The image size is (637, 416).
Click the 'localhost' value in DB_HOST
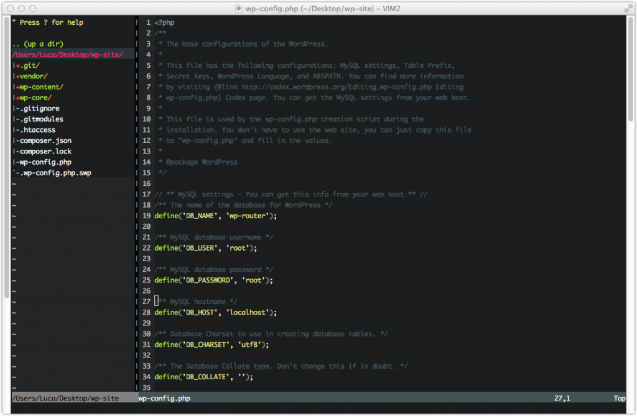pos(248,312)
